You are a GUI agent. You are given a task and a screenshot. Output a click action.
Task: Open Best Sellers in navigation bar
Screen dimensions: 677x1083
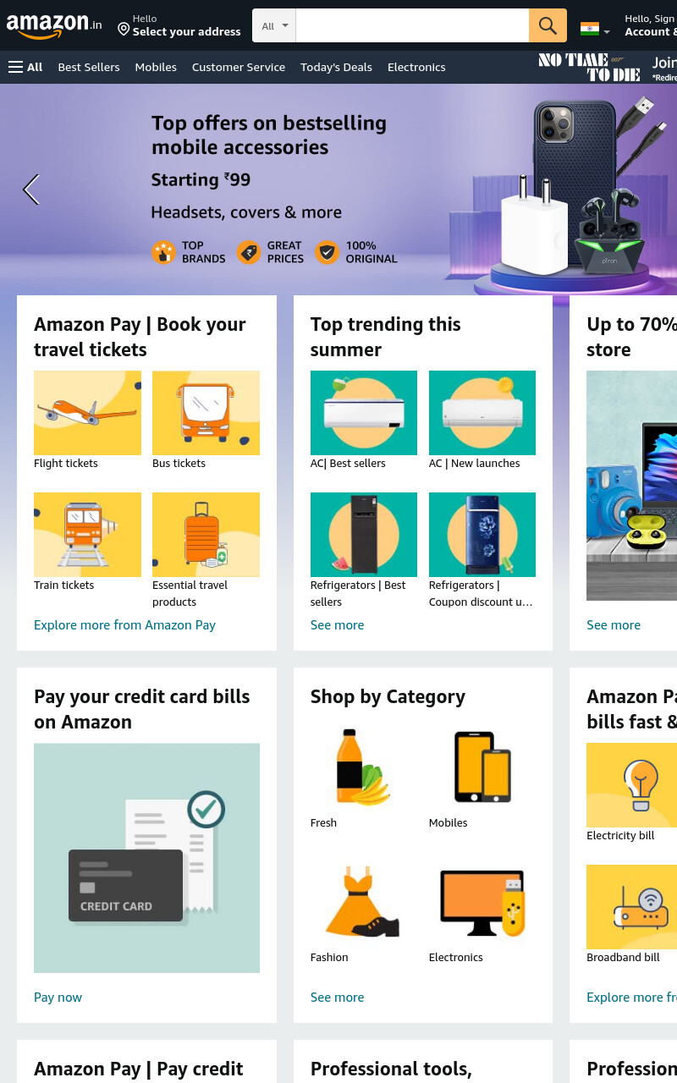click(89, 67)
